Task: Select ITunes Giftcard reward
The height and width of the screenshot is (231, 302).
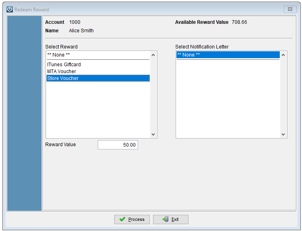Action: [x=98, y=65]
